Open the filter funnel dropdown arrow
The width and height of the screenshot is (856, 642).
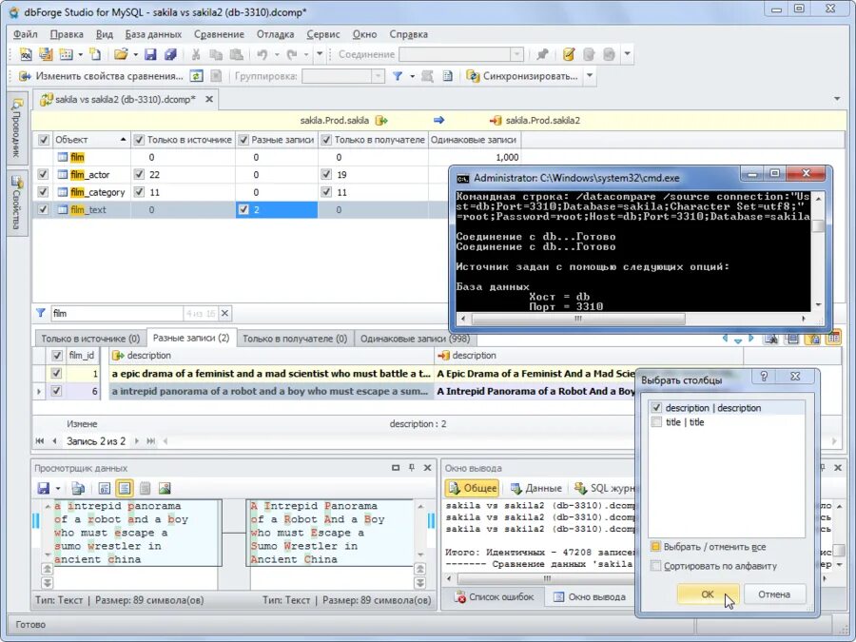[412, 76]
